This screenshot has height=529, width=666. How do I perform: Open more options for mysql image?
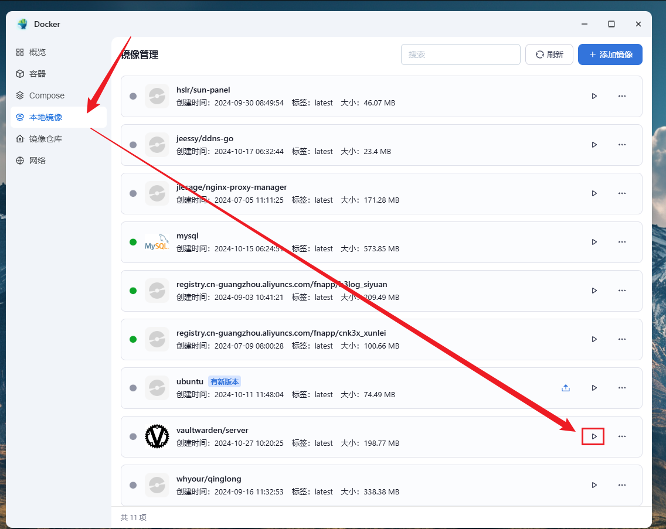622,242
